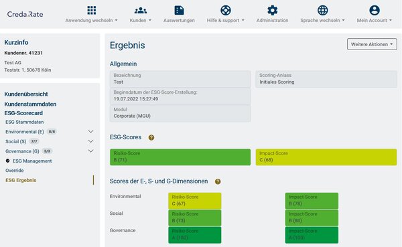Screen dimensions: 402x247
Task: Open the Anwendung wechseln grid icon
Action: tap(92, 10)
